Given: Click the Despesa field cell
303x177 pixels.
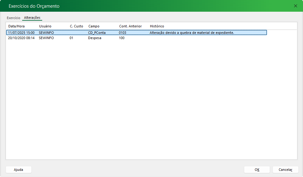Looking at the screenshot, I should click(95, 38).
